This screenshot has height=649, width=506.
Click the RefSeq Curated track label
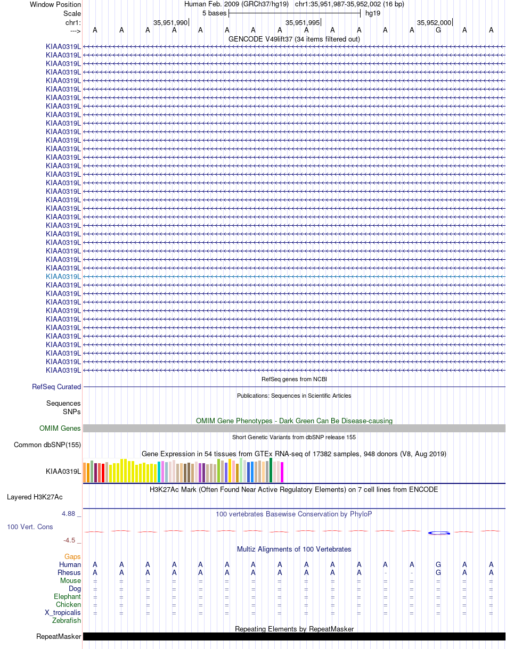[x=56, y=387]
